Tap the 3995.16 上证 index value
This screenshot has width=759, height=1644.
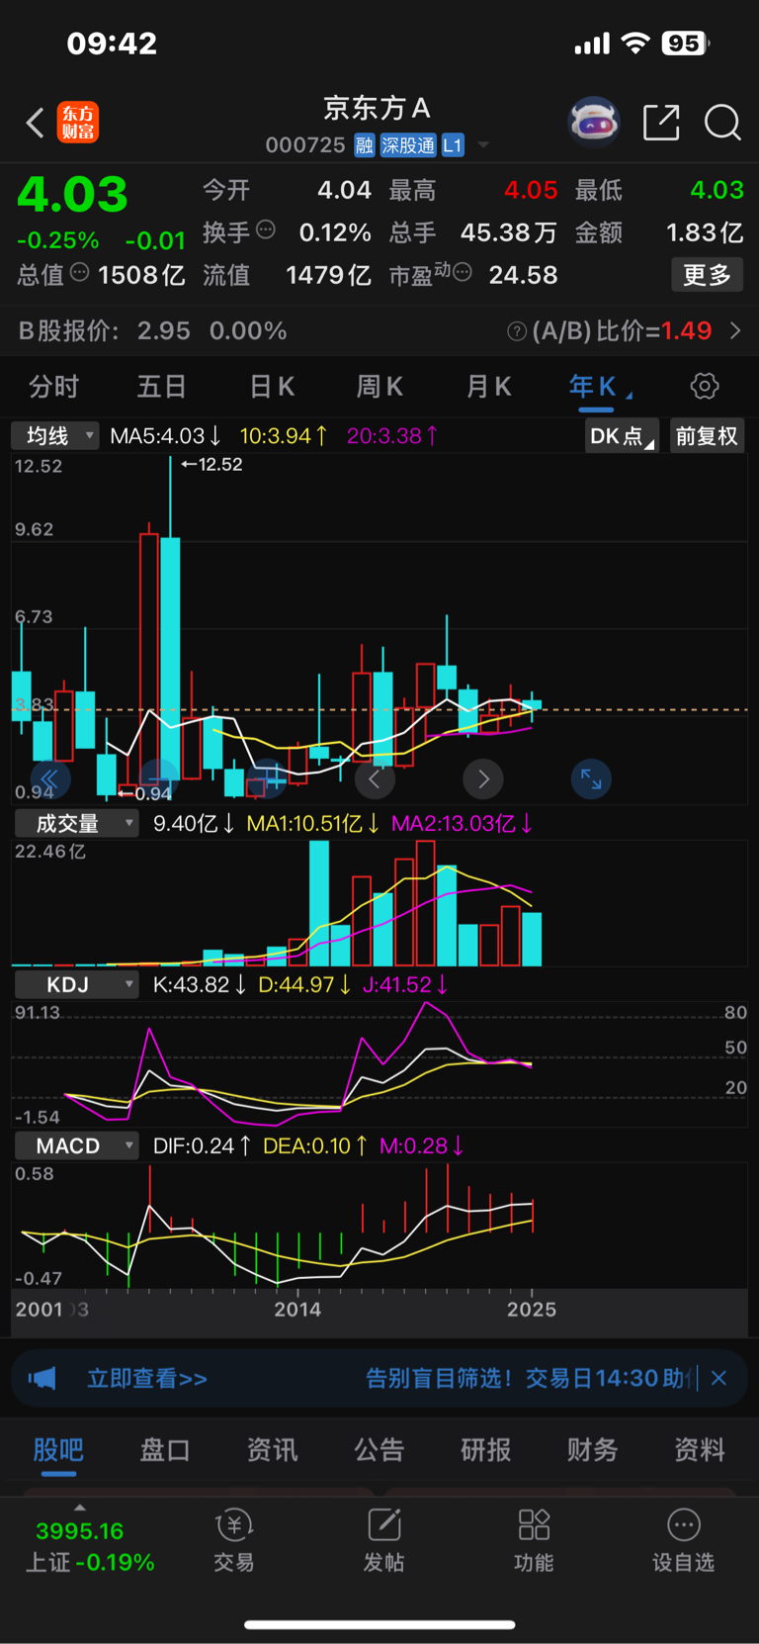(80, 1531)
